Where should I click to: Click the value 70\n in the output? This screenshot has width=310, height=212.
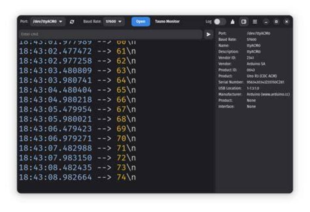point(126,138)
